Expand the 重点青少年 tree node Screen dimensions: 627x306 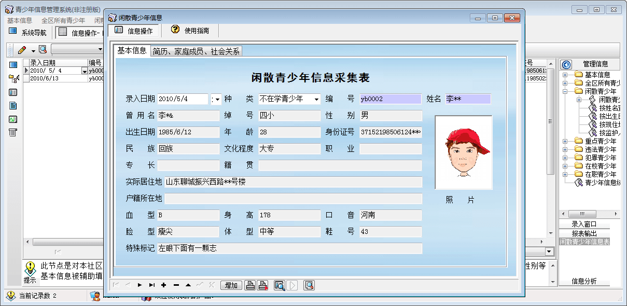(565, 141)
